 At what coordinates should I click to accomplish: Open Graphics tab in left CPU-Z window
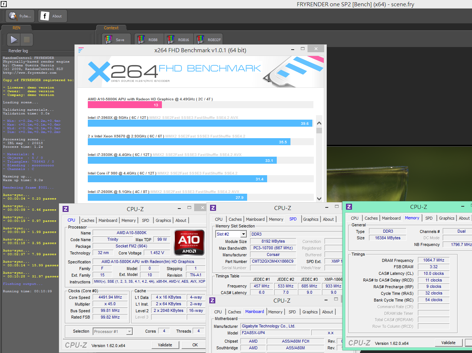[163, 220]
